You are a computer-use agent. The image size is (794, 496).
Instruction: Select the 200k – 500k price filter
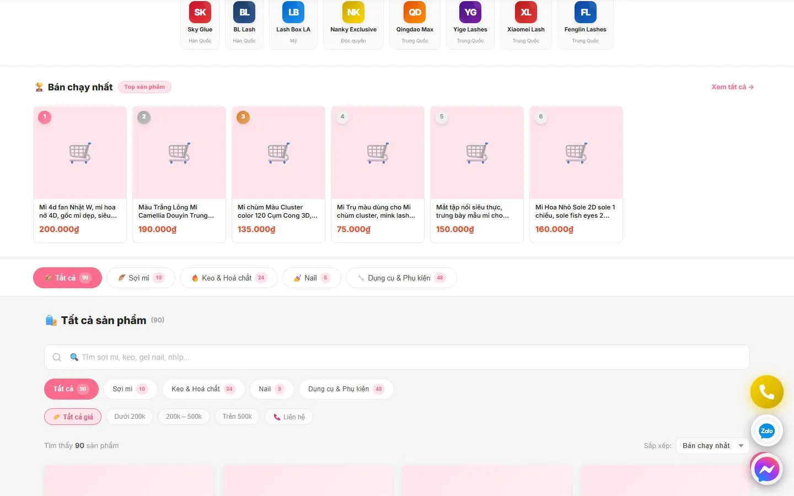click(x=184, y=417)
